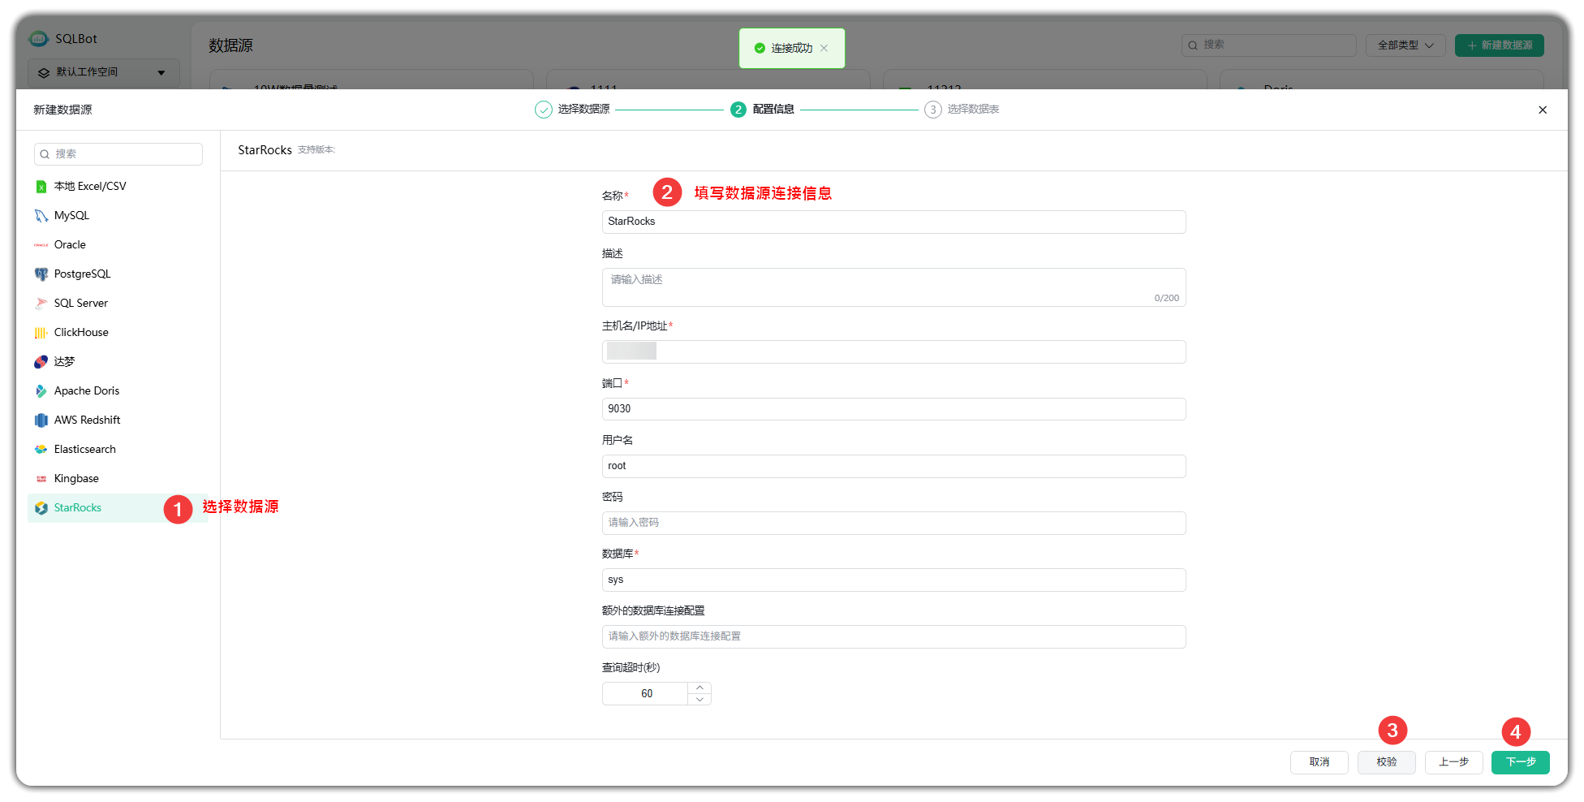Click the password input field
The image size is (1584, 802).
coord(893,523)
